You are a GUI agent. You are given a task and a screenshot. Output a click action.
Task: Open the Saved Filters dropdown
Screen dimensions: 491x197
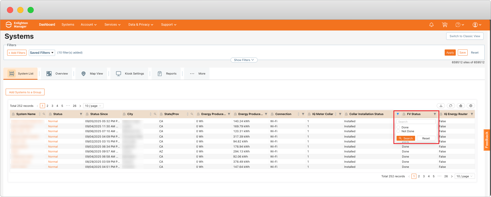[42, 53]
